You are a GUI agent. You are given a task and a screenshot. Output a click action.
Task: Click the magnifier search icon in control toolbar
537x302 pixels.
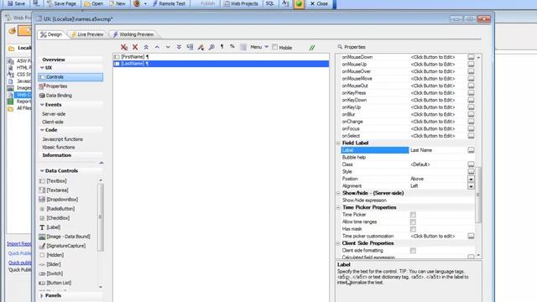point(211,47)
